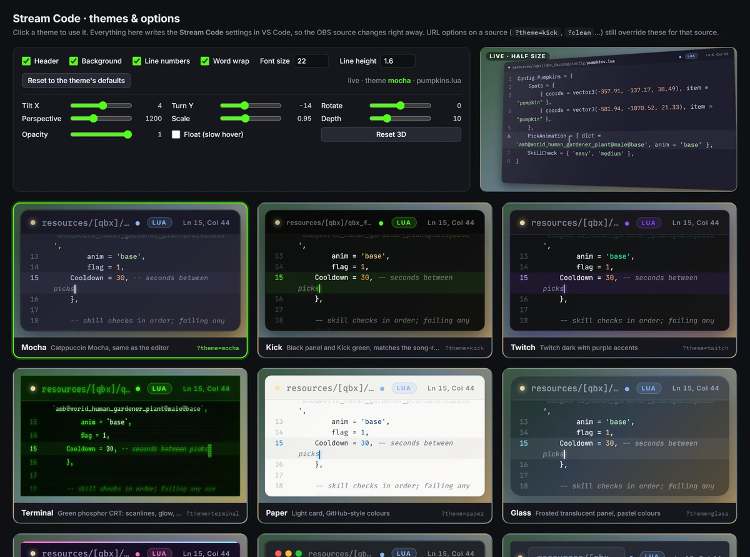
Task: Set the Perspective slider
Action: [101, 118]
